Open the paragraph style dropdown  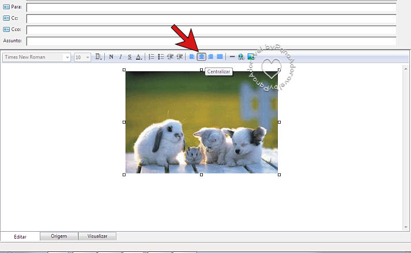coord(99,57)
